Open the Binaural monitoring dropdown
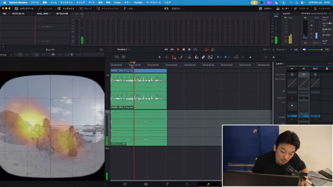333x187 pixels. [281, 49]
